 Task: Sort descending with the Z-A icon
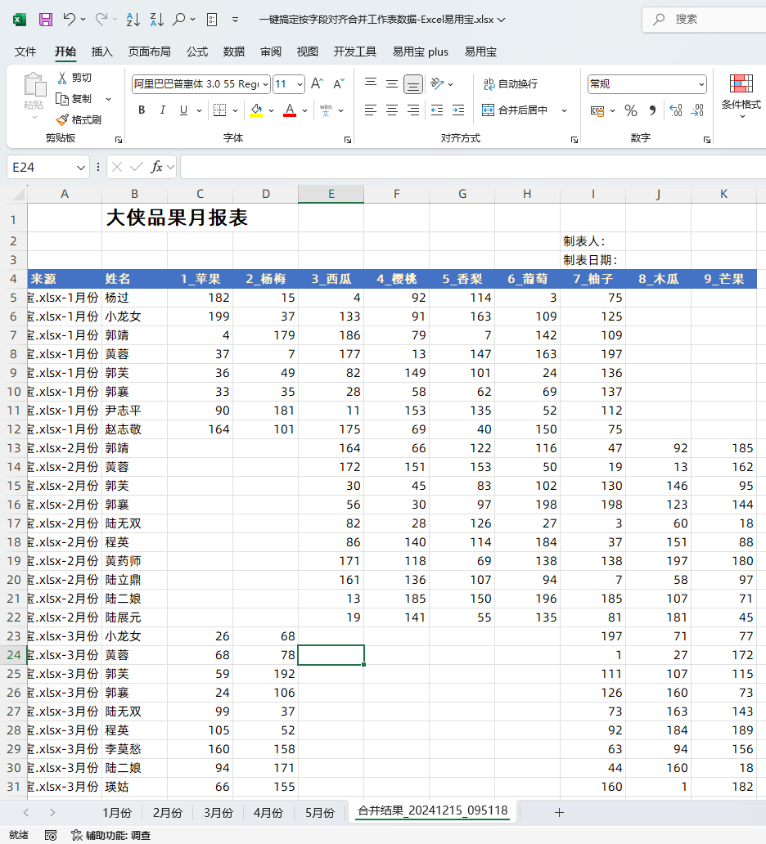pos(157,20)
